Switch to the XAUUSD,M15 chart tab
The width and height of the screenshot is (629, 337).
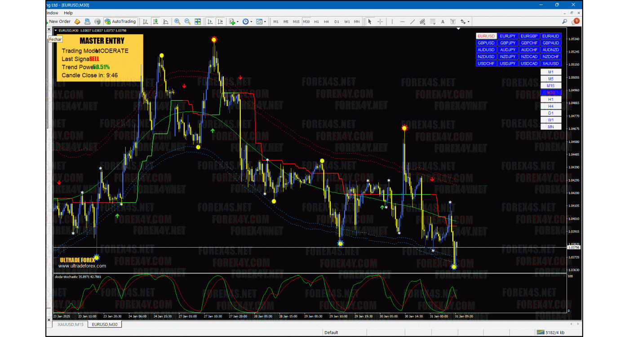coord(70,324)
